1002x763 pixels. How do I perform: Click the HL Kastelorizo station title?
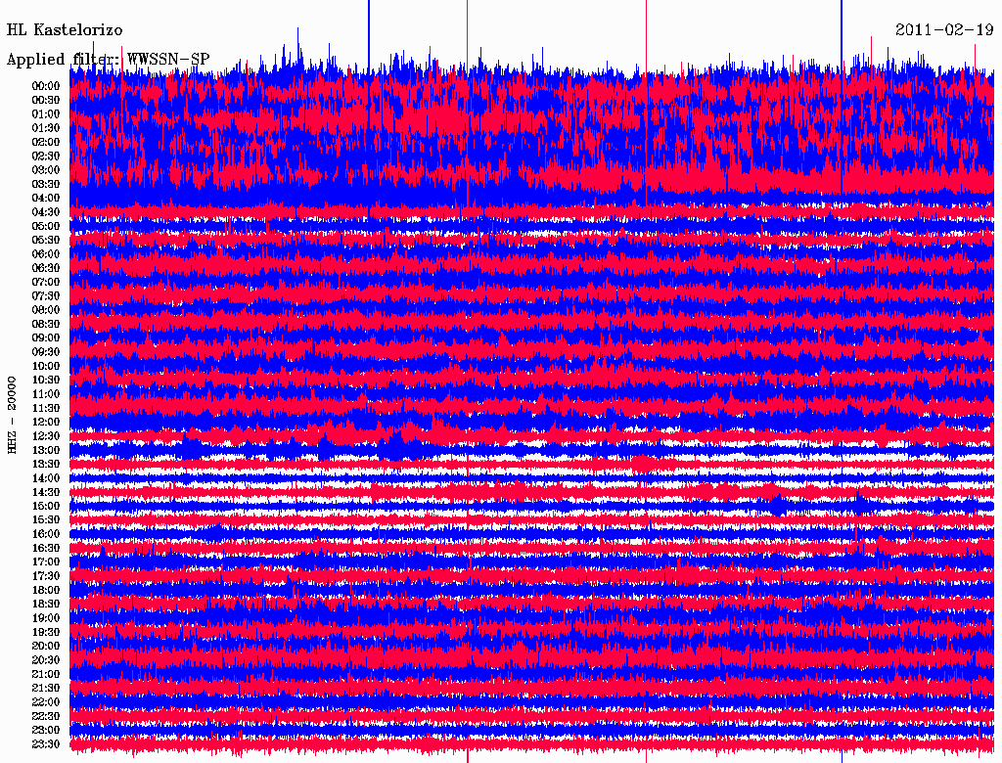(65, 30)
